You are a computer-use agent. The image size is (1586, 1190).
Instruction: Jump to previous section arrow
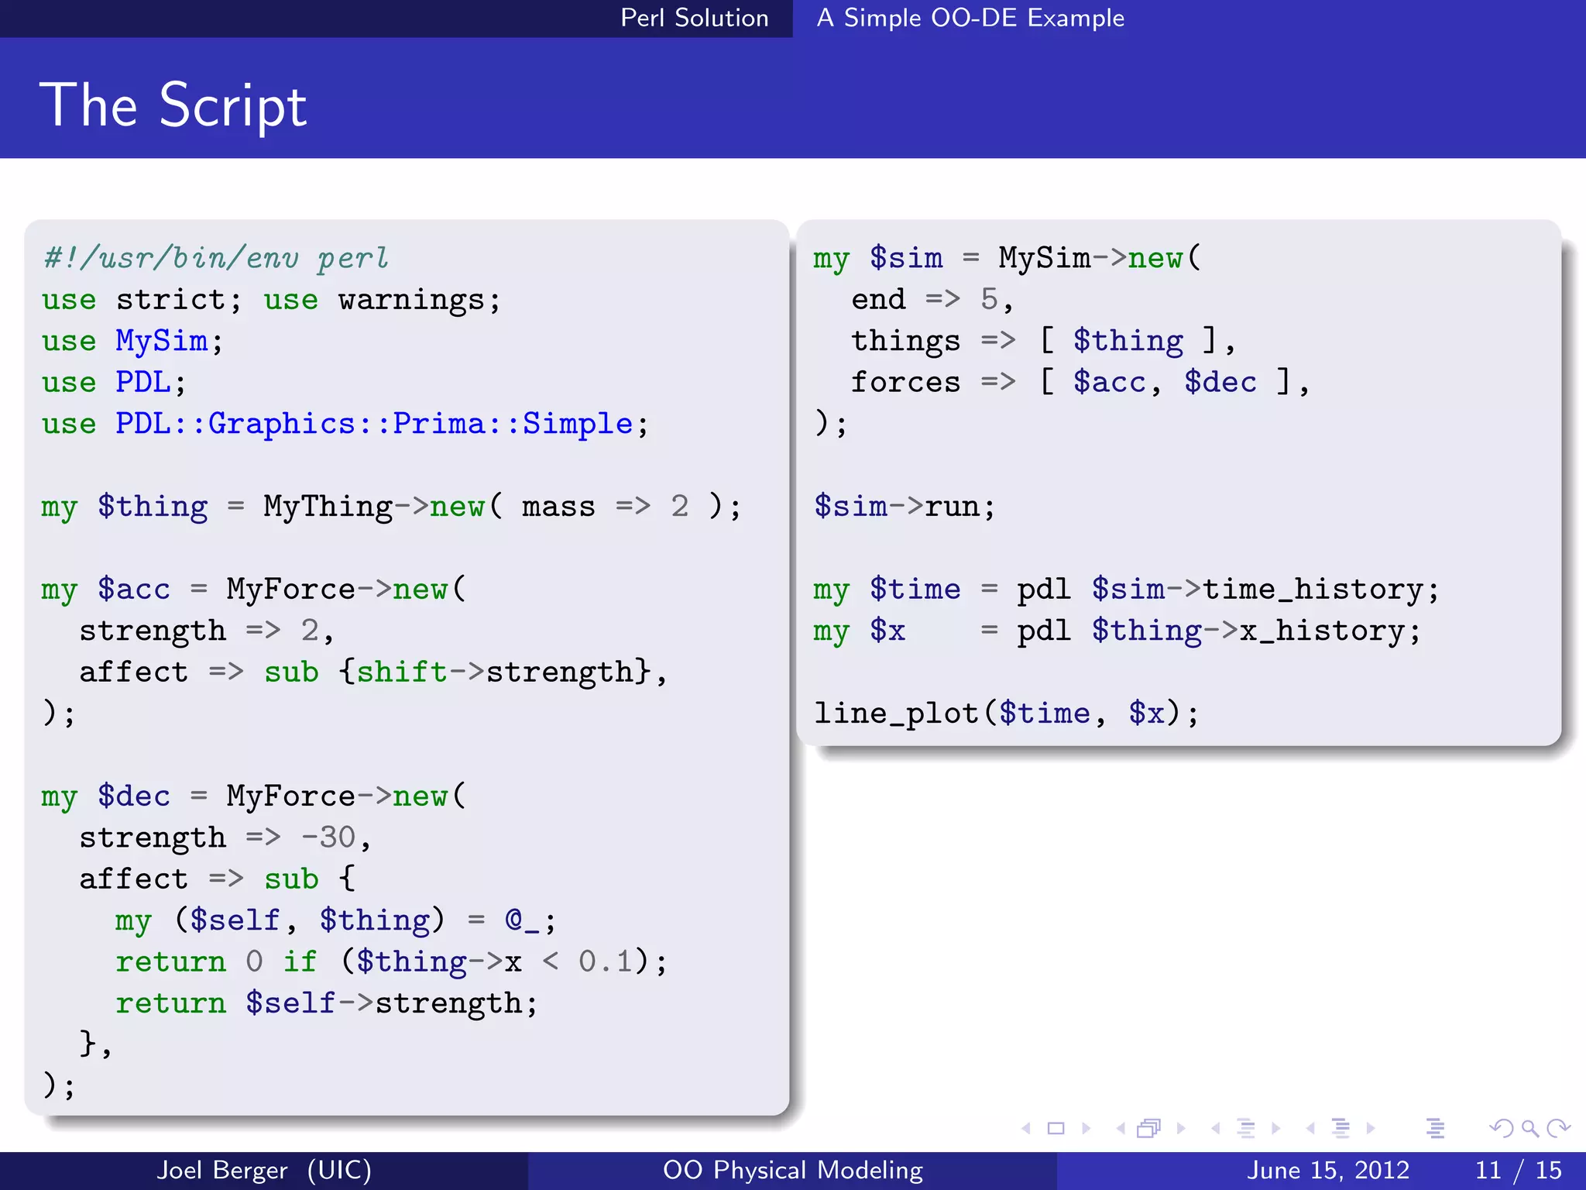tap(1310, 1129)
